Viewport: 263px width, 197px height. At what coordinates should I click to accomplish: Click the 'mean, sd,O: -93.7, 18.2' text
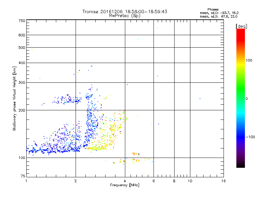(219, 13)
